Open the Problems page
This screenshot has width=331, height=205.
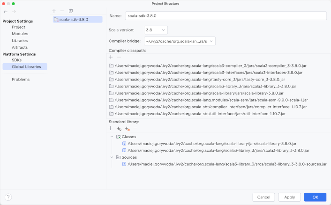[x=21, y=80]
